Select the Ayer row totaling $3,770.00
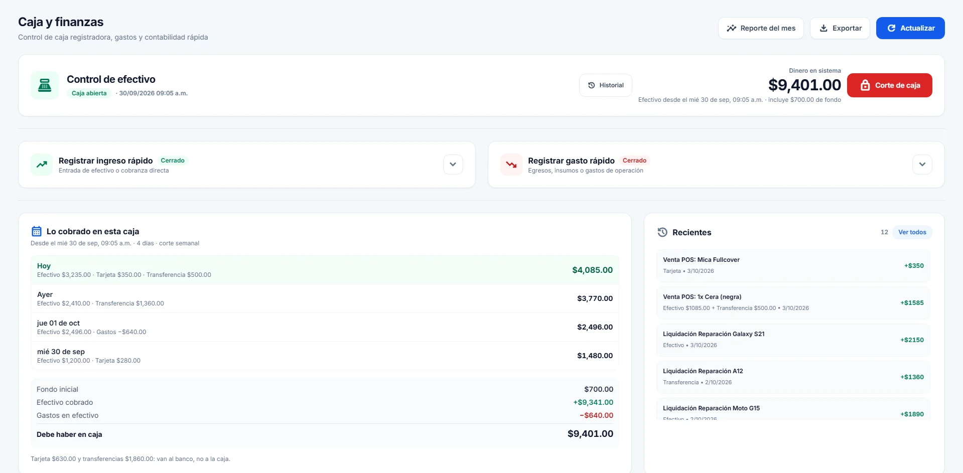Viewport: 963px width, 473px height. coord(325,298)
